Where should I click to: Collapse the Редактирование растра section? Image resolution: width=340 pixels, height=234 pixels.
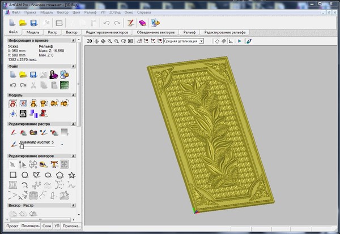[x=73, y=124]
